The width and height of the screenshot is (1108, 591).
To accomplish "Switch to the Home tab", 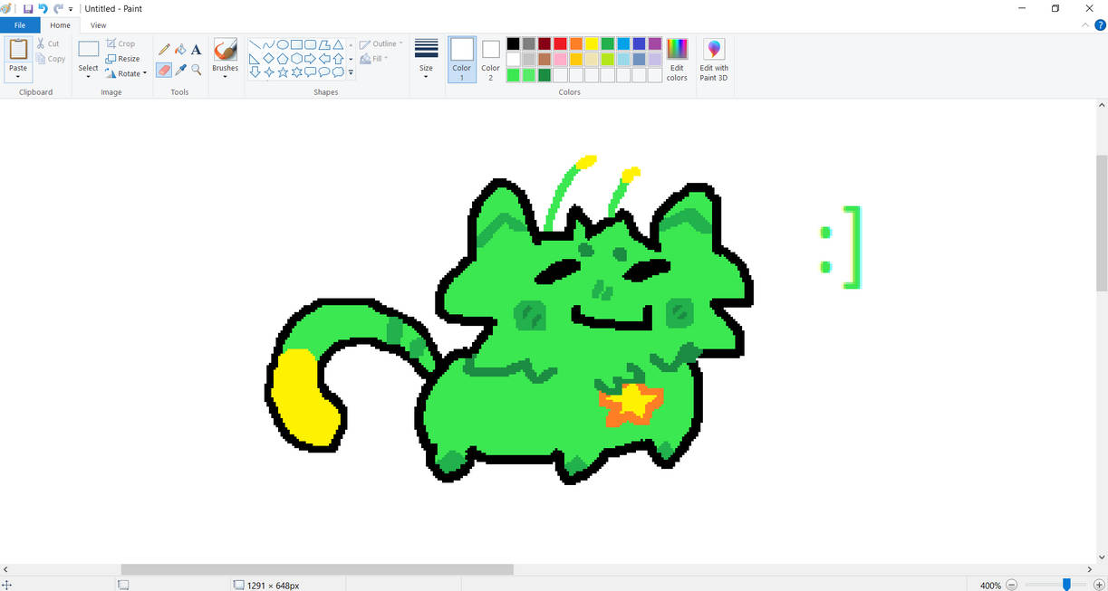I will pos(61,25).
